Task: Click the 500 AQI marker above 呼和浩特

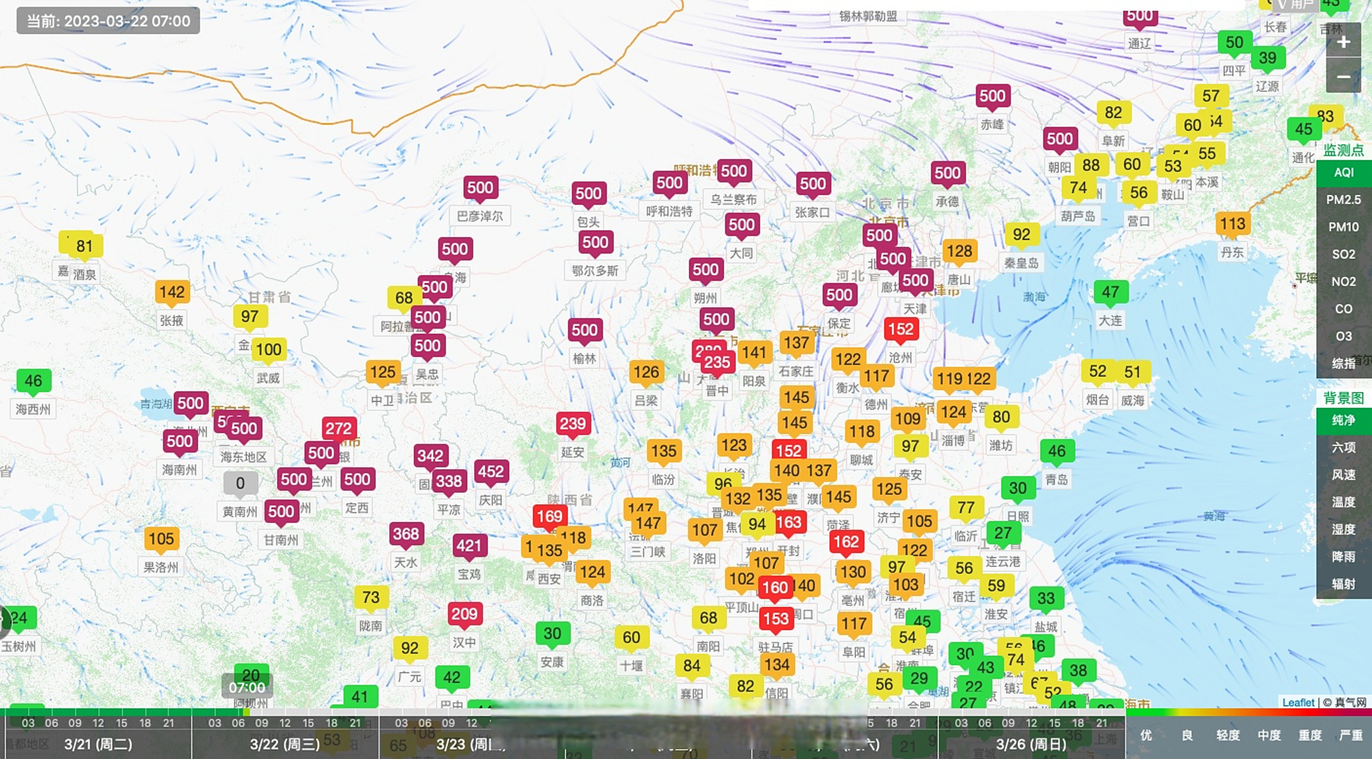Action: [669, 183]
